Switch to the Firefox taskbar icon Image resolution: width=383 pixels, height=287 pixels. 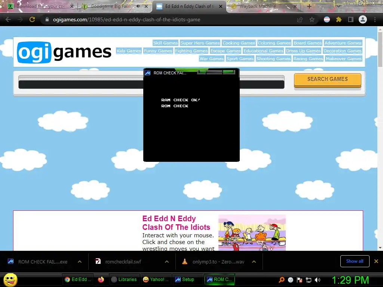[x=101, y=280]
